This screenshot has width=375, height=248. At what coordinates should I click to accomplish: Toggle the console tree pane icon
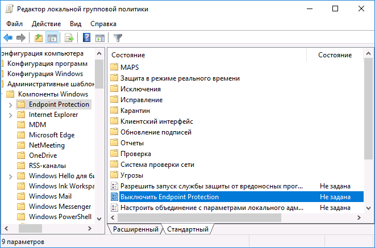[52, 38]
